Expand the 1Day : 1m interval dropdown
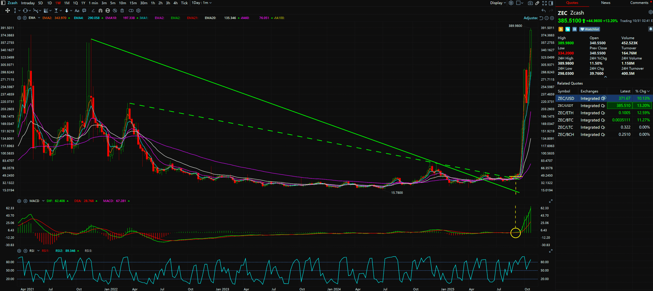The width and height of the screenshot is (653, 291). click(x=202, y=3)
